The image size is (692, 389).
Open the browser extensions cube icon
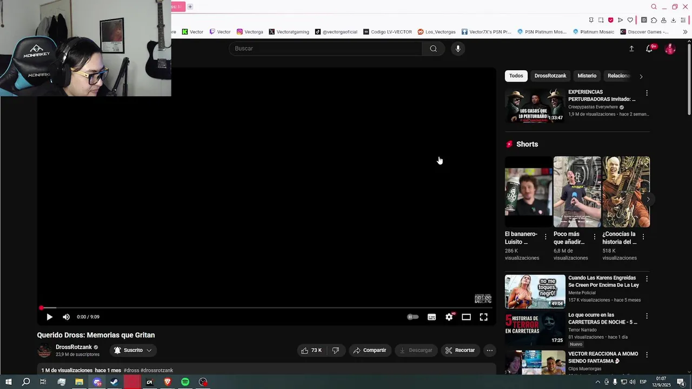point(654,20)
